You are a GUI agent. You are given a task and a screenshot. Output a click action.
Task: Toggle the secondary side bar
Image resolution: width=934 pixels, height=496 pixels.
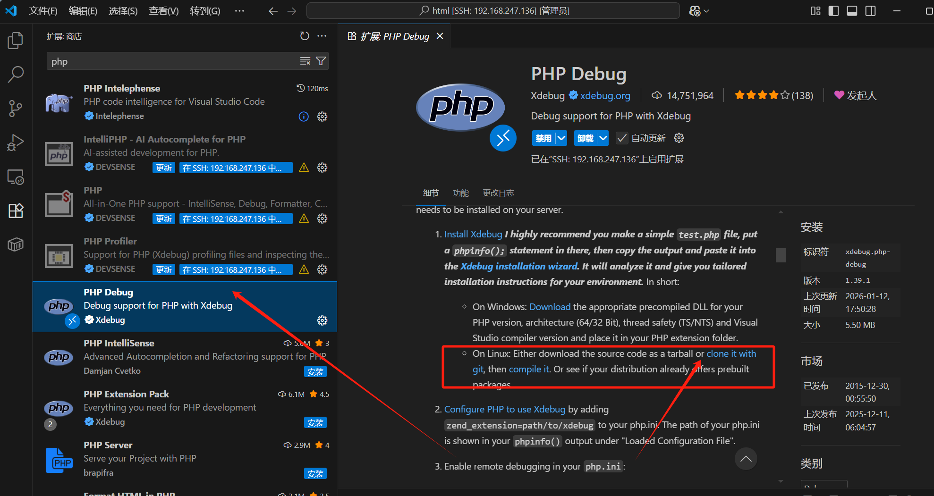(871, 11)
